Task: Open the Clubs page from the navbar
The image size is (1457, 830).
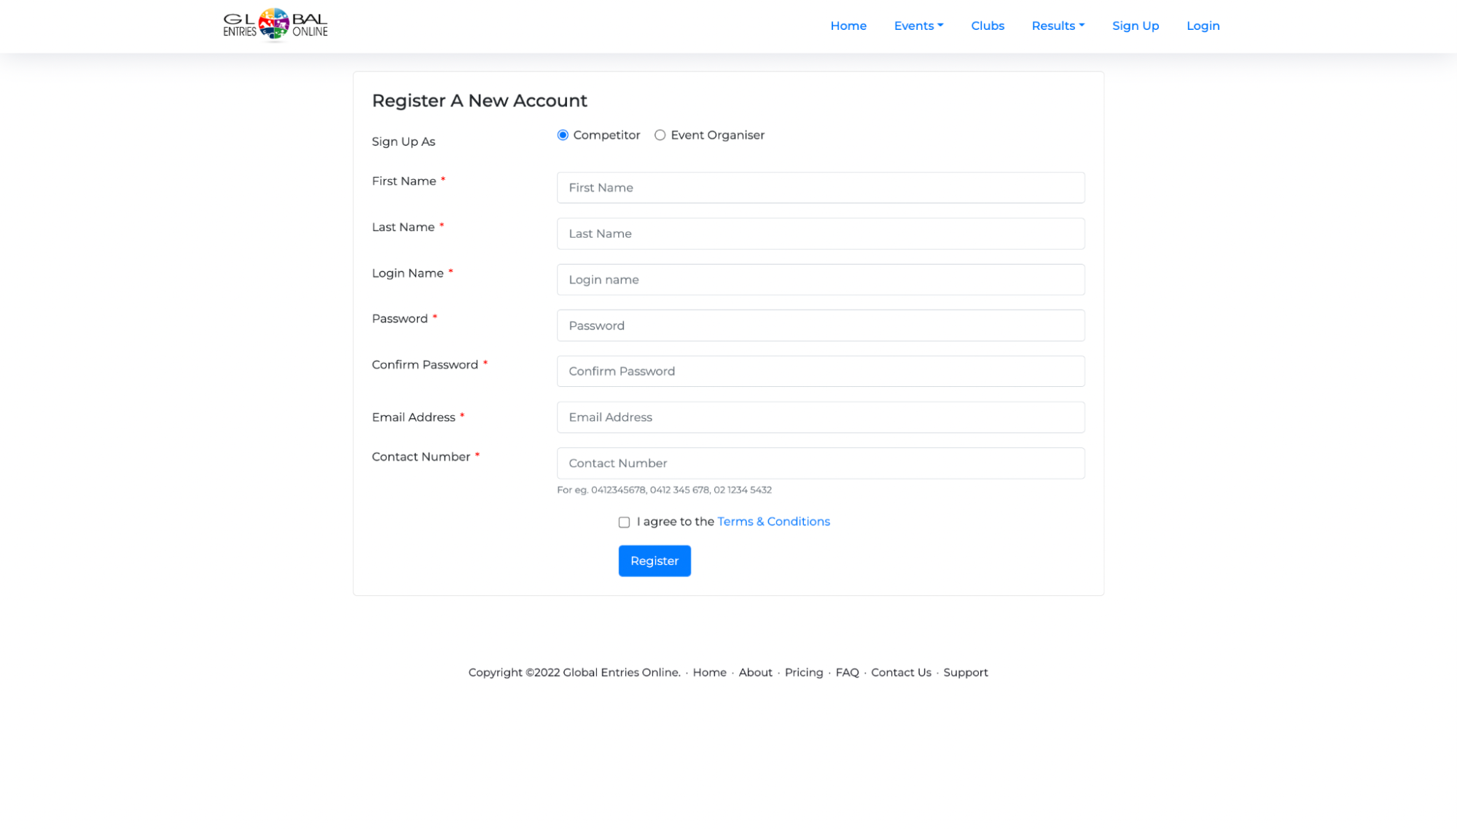Action: [x=988, y=26]
